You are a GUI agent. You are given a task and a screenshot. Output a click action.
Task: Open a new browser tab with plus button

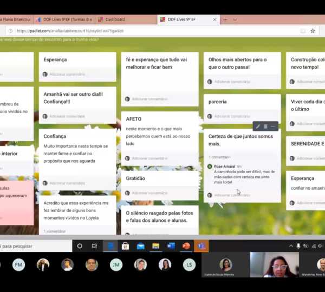tap(225, 19)
